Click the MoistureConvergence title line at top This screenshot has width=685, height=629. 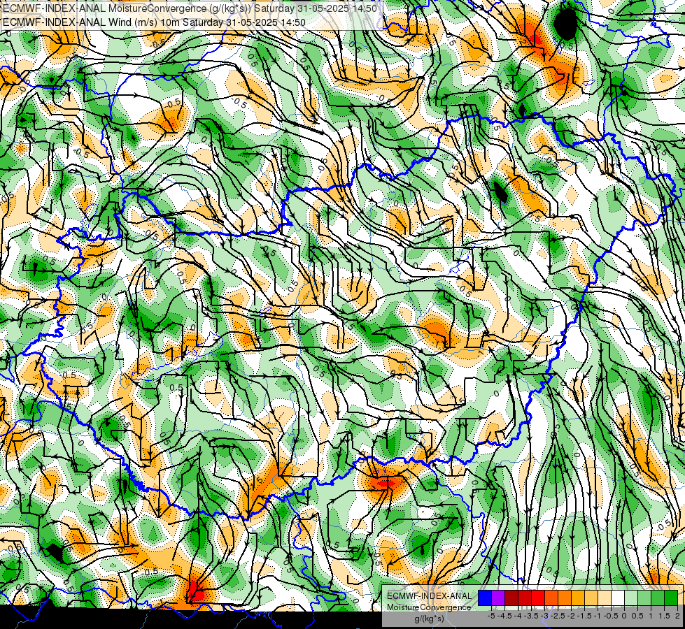(190, 8)
